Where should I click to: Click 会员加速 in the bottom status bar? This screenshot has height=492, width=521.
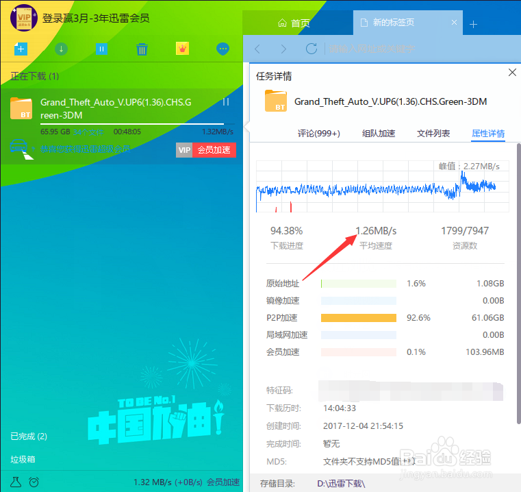223,482
